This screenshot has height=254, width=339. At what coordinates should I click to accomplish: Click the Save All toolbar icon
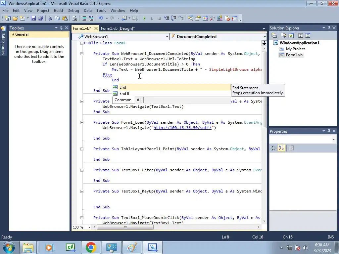[x=40, y=19]
